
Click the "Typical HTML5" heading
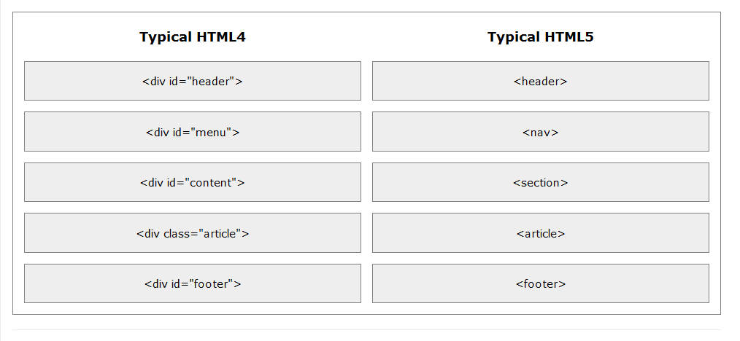540,36
